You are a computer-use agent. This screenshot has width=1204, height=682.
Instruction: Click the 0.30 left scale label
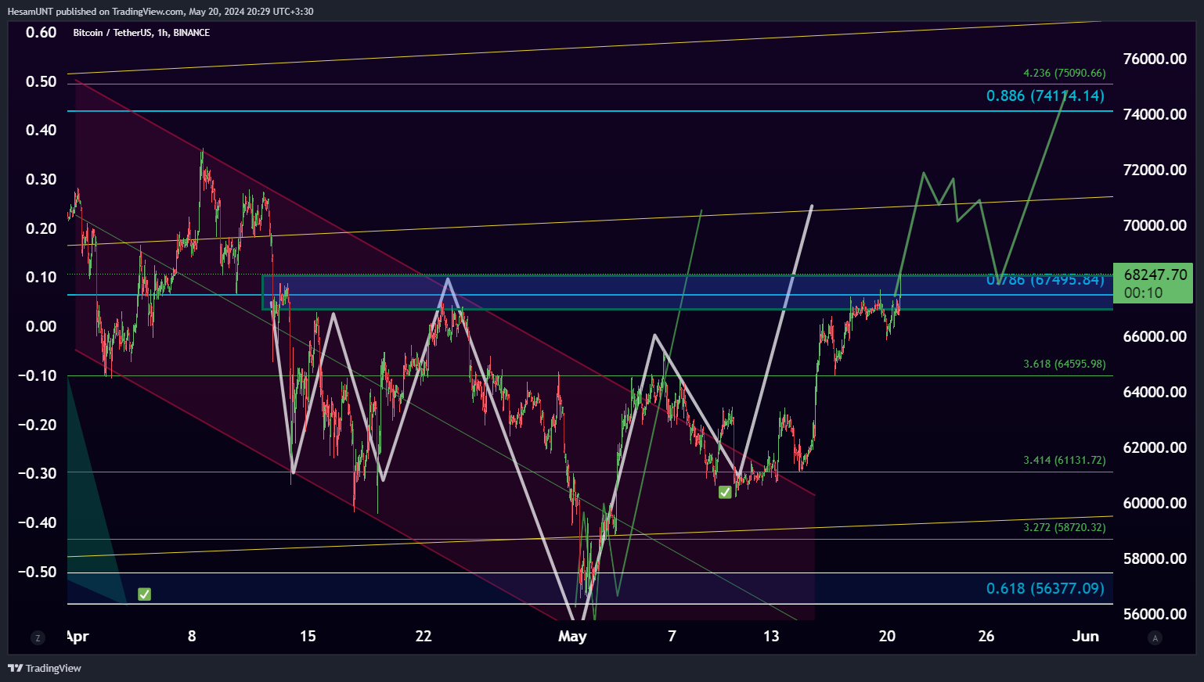[x=41, y=179]
